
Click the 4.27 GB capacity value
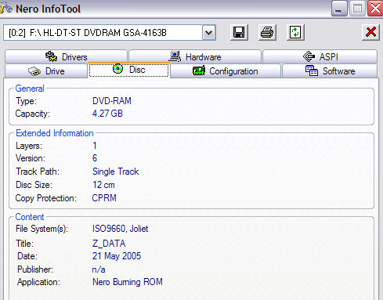coord(107,114)
